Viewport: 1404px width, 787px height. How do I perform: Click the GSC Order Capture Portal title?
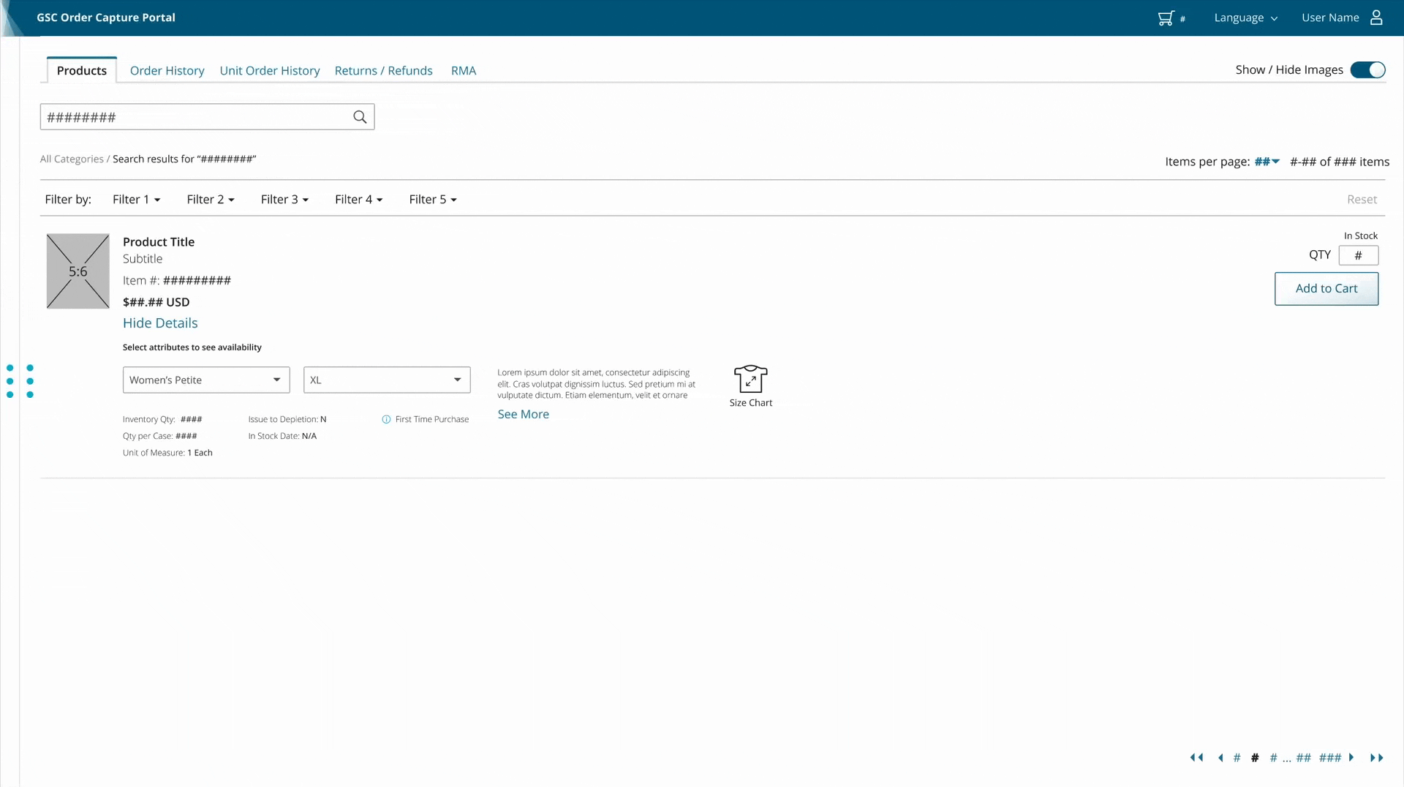[106, 18]
